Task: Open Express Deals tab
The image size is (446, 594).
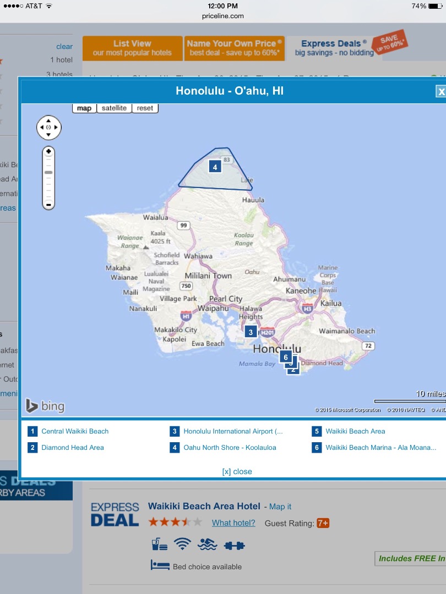Action: tap(334, 48)
